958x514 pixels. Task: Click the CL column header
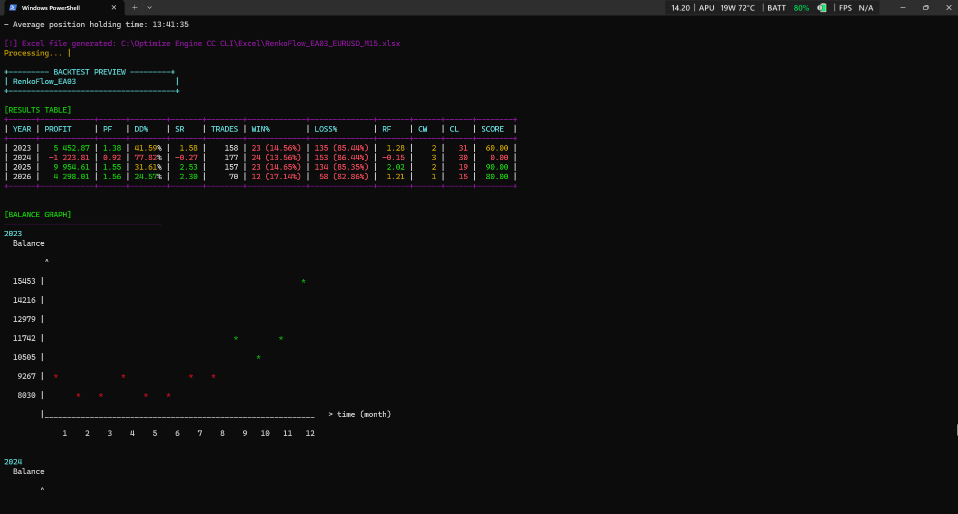(x=454, y=129)
